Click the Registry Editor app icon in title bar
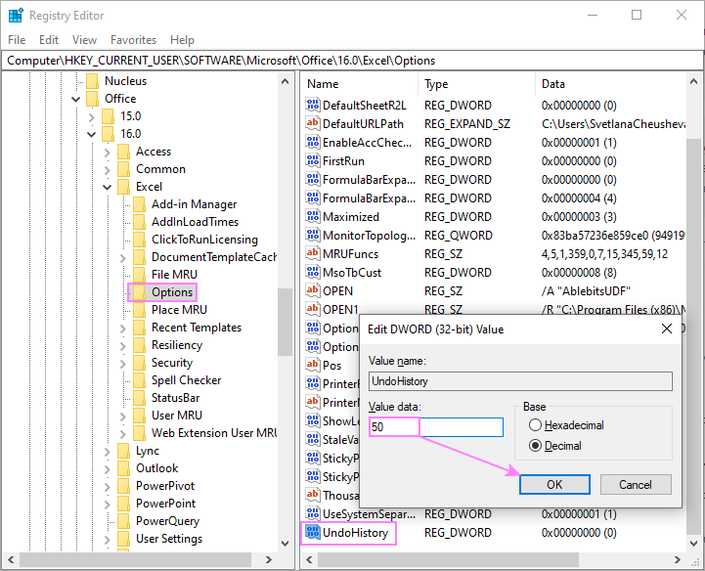The height and width of the screenshot is (571, 705). point(16,16)
